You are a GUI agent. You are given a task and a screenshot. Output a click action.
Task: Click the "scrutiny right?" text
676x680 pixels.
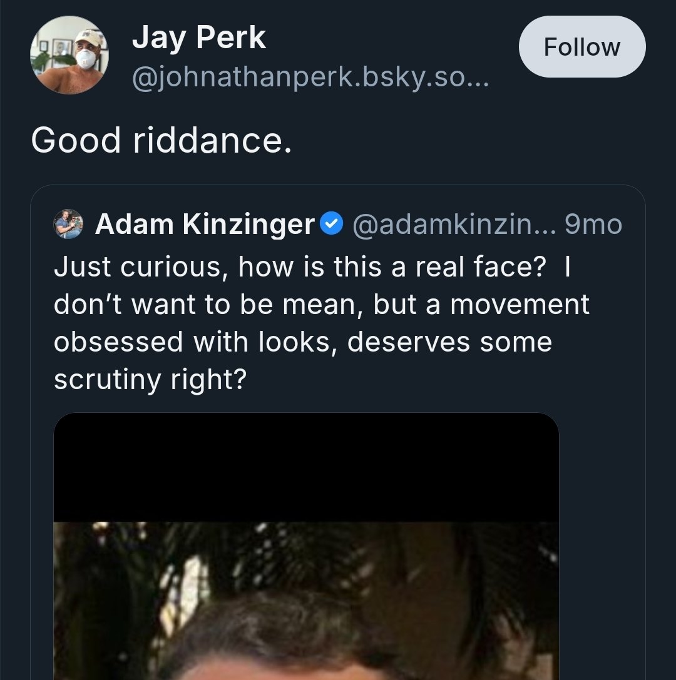[149, 379]
